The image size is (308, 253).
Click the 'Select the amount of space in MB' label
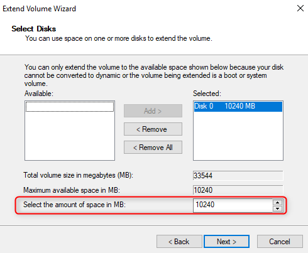pyautogui.click(x=74, y=205)
